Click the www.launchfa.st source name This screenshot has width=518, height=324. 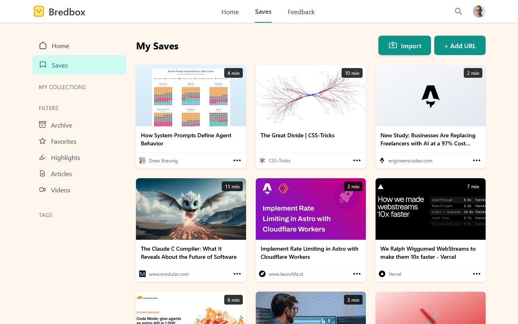286,274
